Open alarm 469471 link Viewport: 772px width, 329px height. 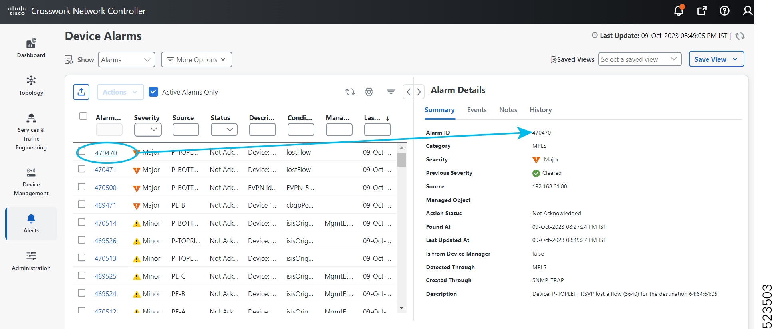105,205
